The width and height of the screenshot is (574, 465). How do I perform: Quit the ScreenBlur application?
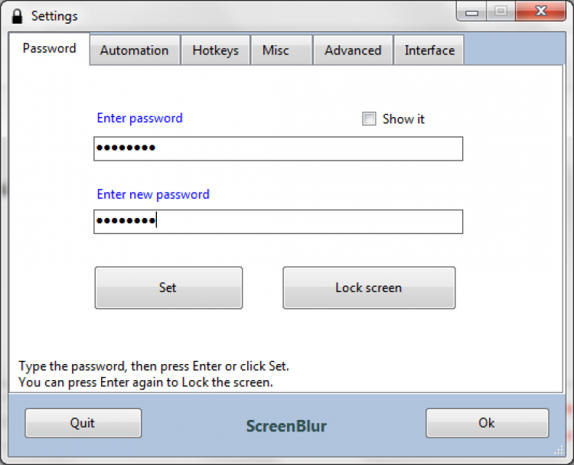point(83,423)
